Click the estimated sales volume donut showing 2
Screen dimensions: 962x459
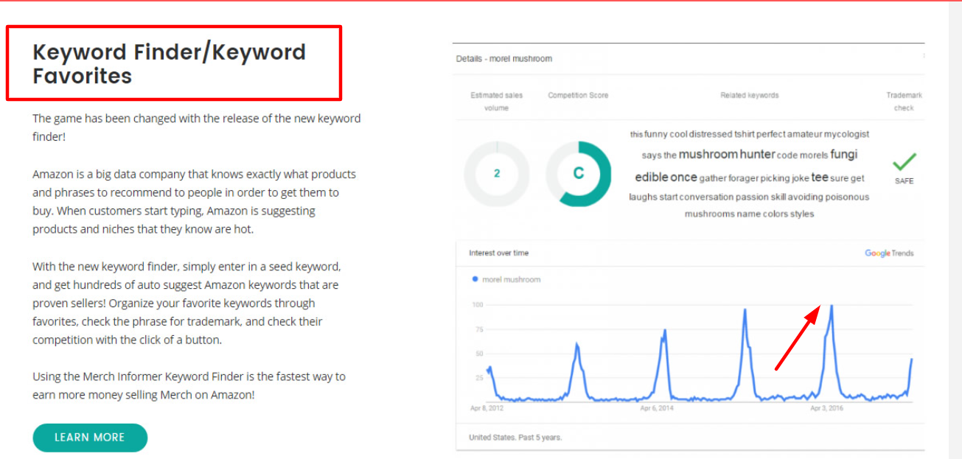[x=497, y=174]
